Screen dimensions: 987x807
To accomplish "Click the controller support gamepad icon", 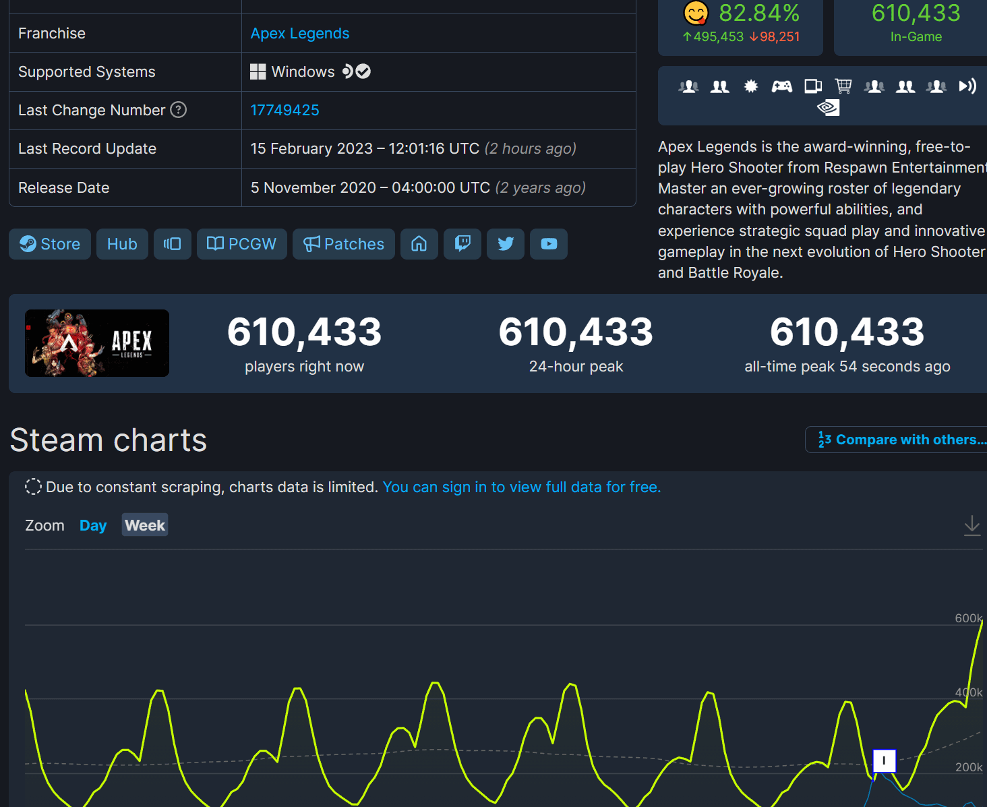I will click(x=782, y=86).
